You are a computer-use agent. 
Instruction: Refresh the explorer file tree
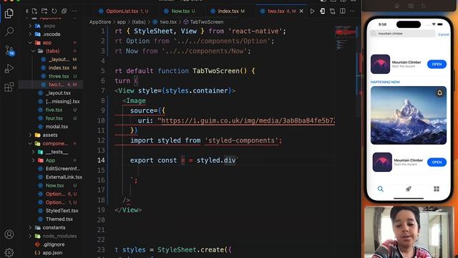54,11
